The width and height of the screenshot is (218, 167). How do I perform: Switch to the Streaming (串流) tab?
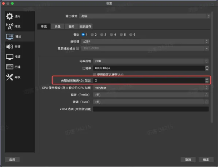(44, 27)
